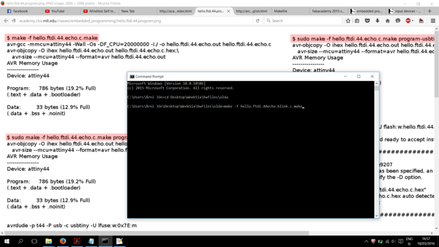Open the bookmarks list clipboard icon
The width and height of the screenshot is (439, 247).
[357, 21]
